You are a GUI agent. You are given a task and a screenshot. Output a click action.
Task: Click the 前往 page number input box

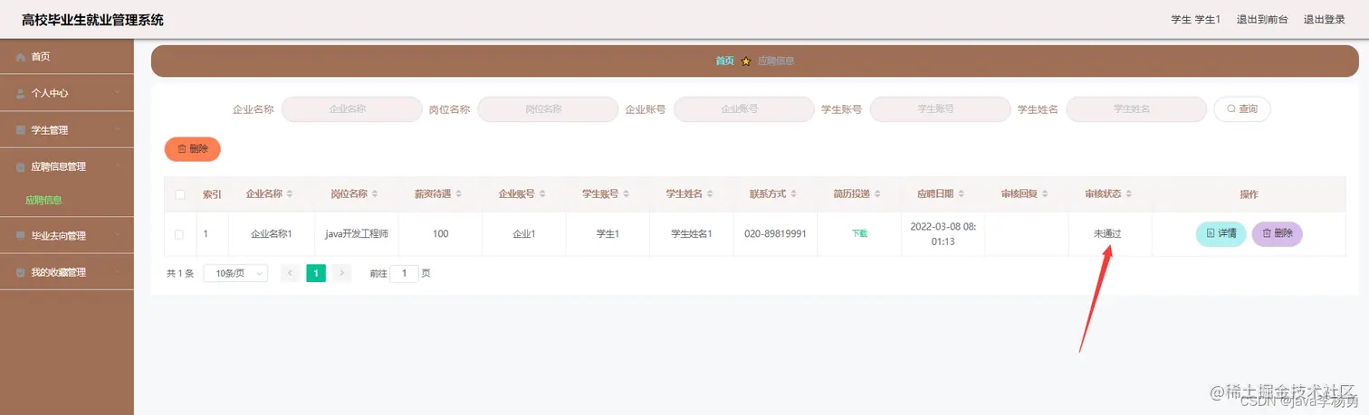click(404, 273)
